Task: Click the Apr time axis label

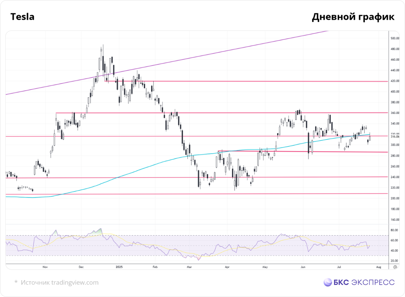Action: (227, 267)
